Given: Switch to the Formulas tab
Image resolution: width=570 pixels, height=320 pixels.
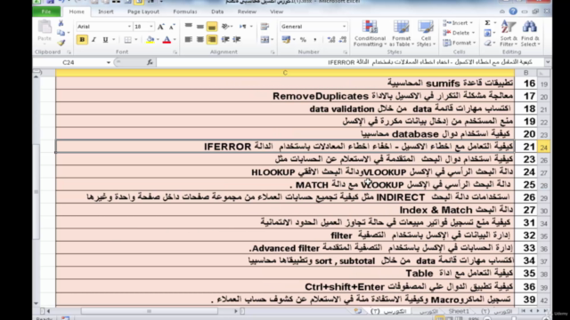Looking at the screenshot, I should pyautogui.click(x=185, y=12).
